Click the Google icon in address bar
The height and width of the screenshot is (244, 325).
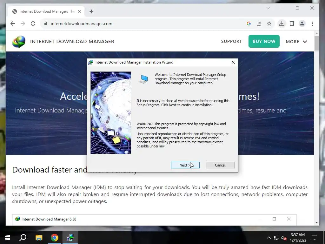tap(249, 24)
